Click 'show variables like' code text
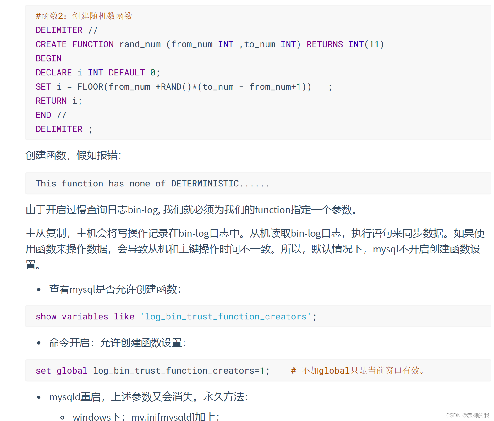 click(85, 316)
